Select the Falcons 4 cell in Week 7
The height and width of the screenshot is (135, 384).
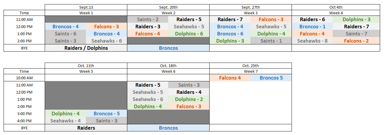[x=230, y=78]
